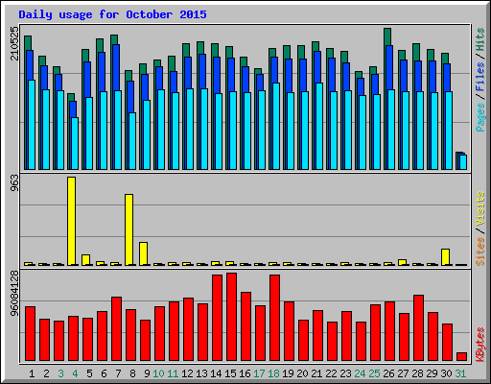Viewport: 491px width, 384px height.
Task: Click day label 7 on the axis
Action: click(118, 373)
